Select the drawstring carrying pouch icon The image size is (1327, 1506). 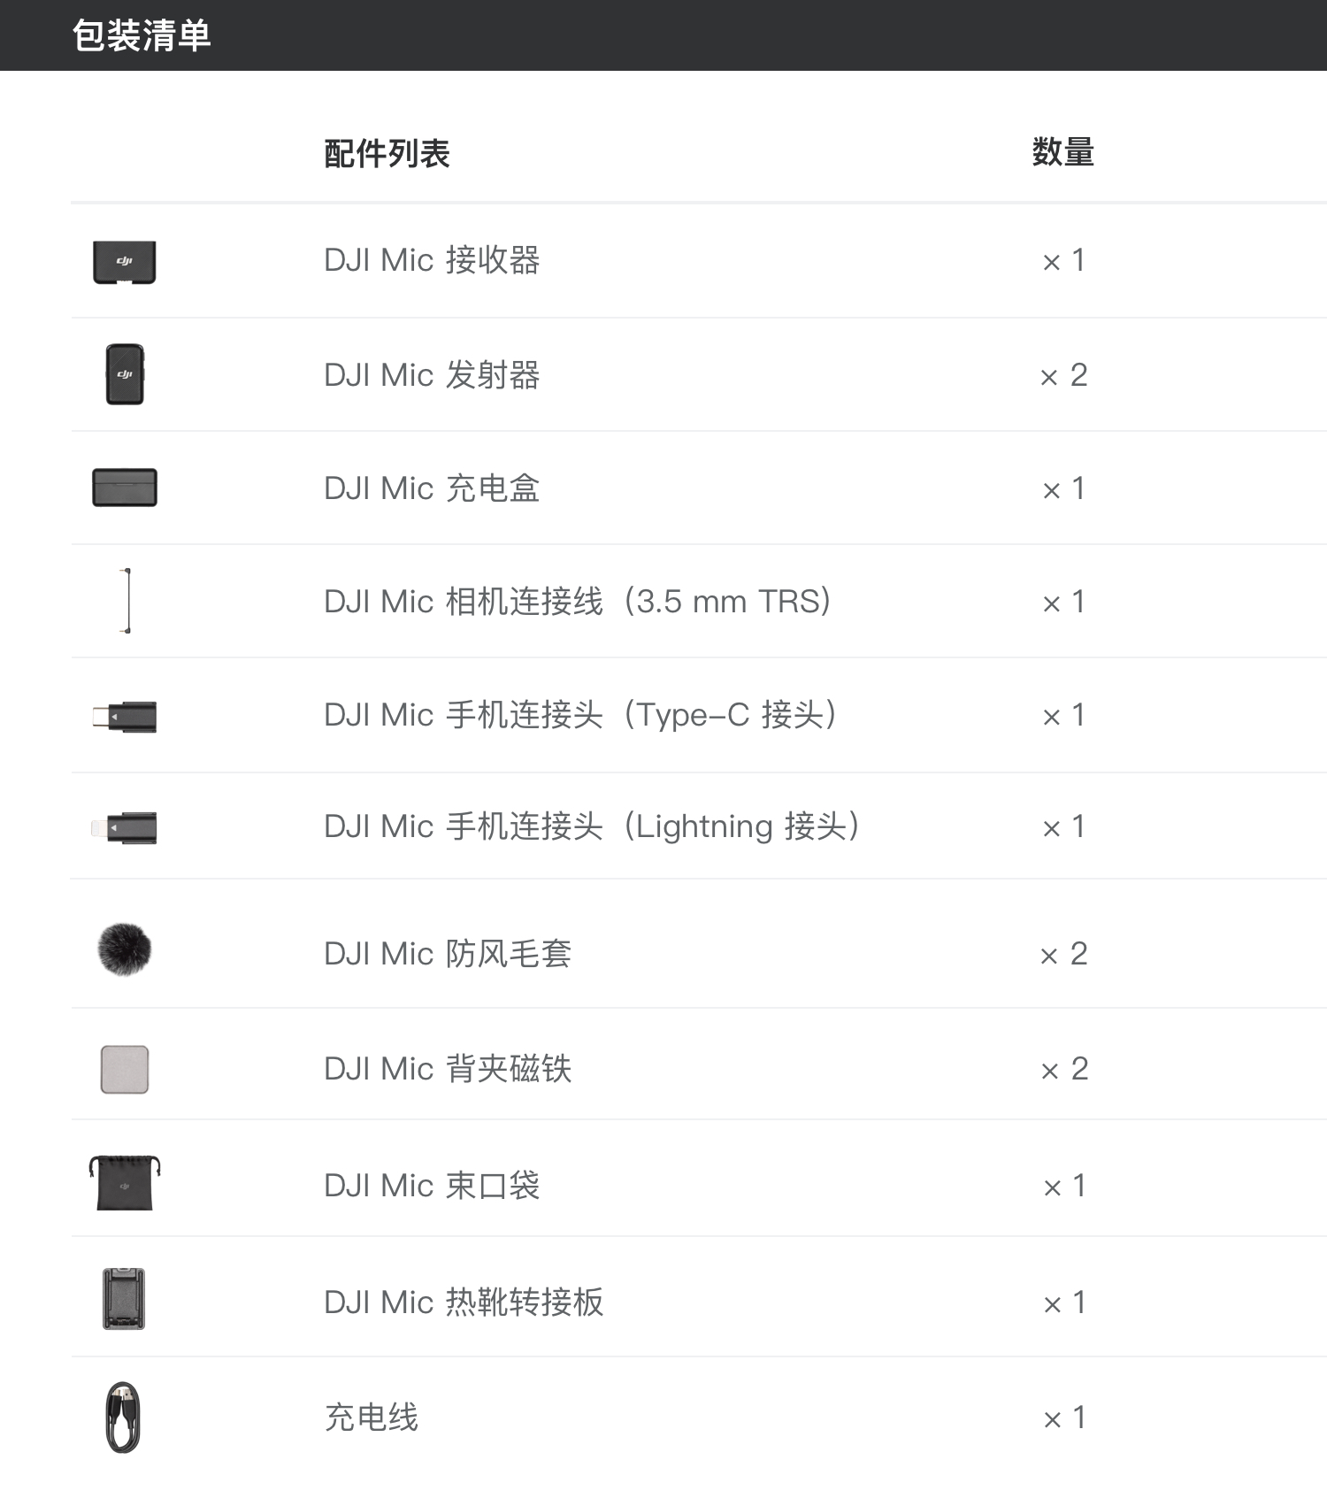(125, 1182)
